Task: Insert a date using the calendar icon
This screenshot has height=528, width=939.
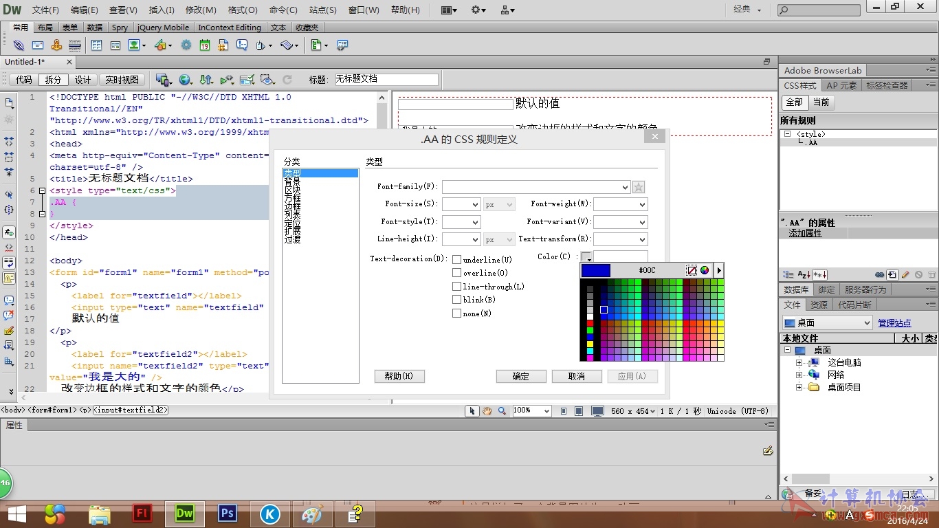Action: coord(205,45)
